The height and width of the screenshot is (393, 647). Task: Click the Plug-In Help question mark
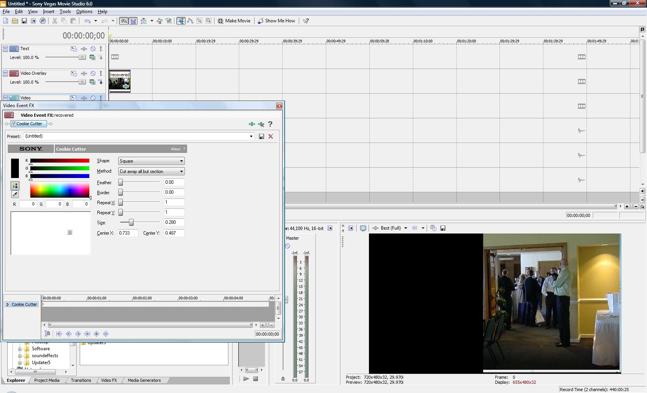(270, 124)
